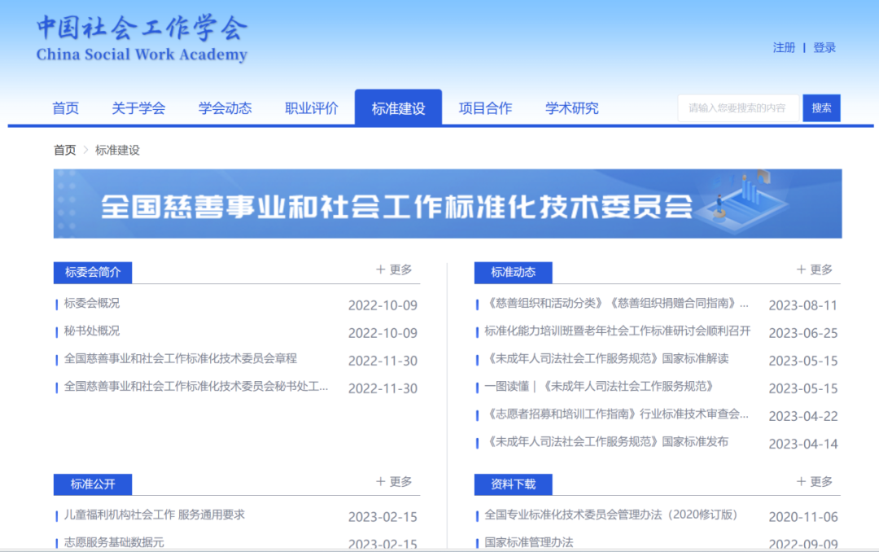
Task: Focus the search input field
Action: tap(738, 108)
